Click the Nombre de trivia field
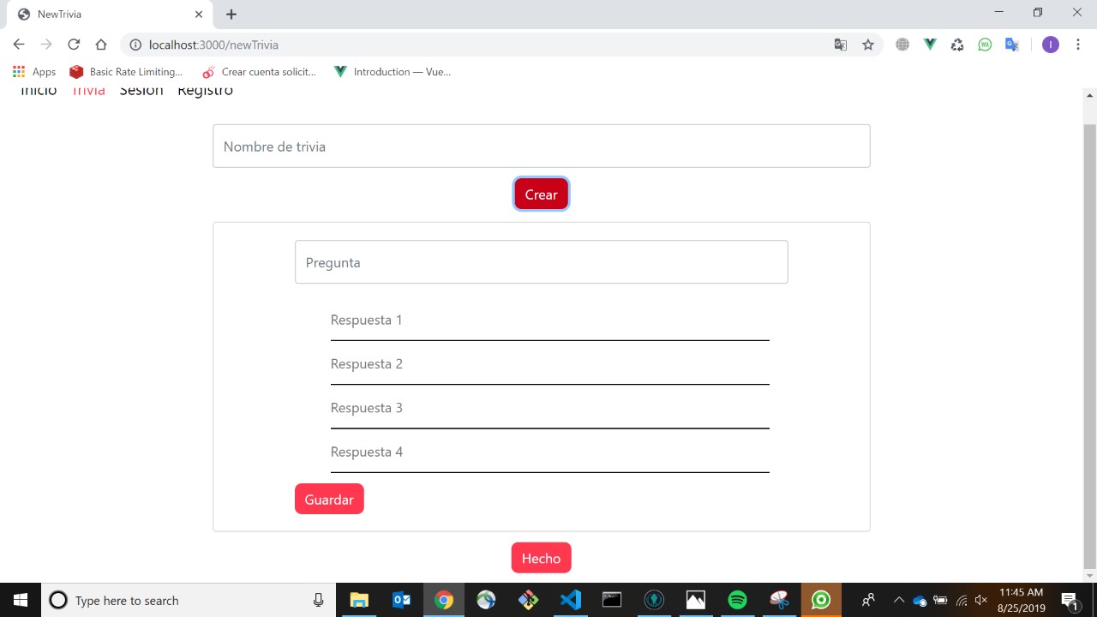 [542, 147]
